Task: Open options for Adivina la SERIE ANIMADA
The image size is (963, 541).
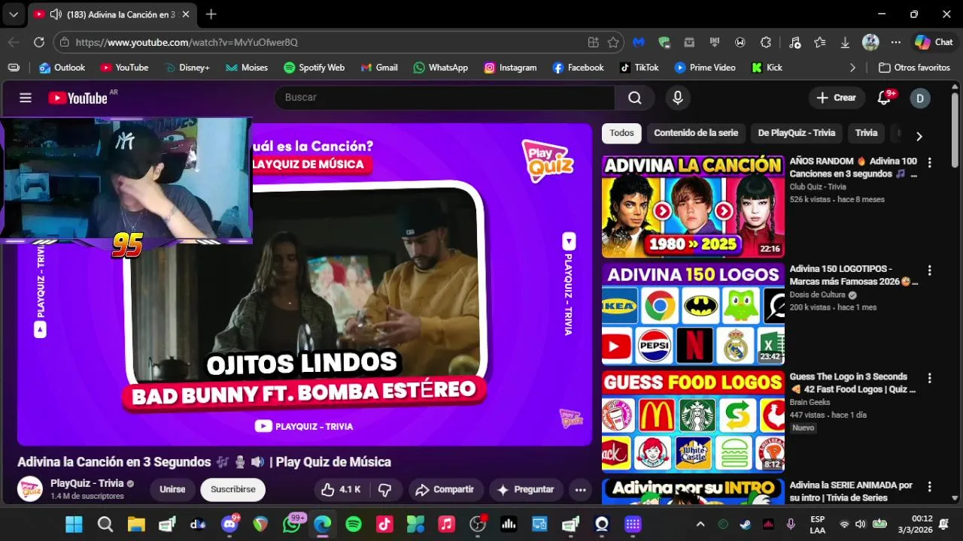Action: pos(930,486)
